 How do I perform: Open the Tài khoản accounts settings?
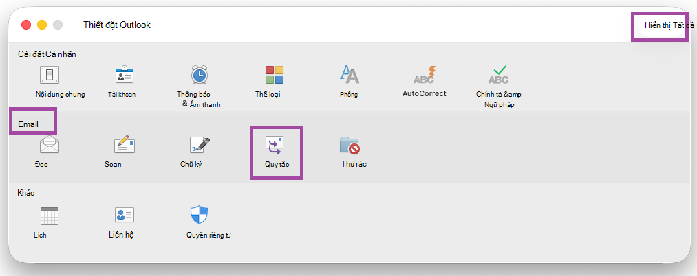coord(125,76)
